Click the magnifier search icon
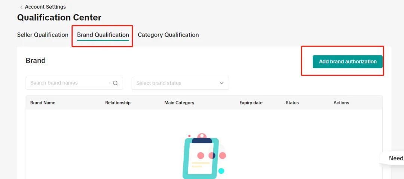404x179 pixels. [x=115, y=83]
